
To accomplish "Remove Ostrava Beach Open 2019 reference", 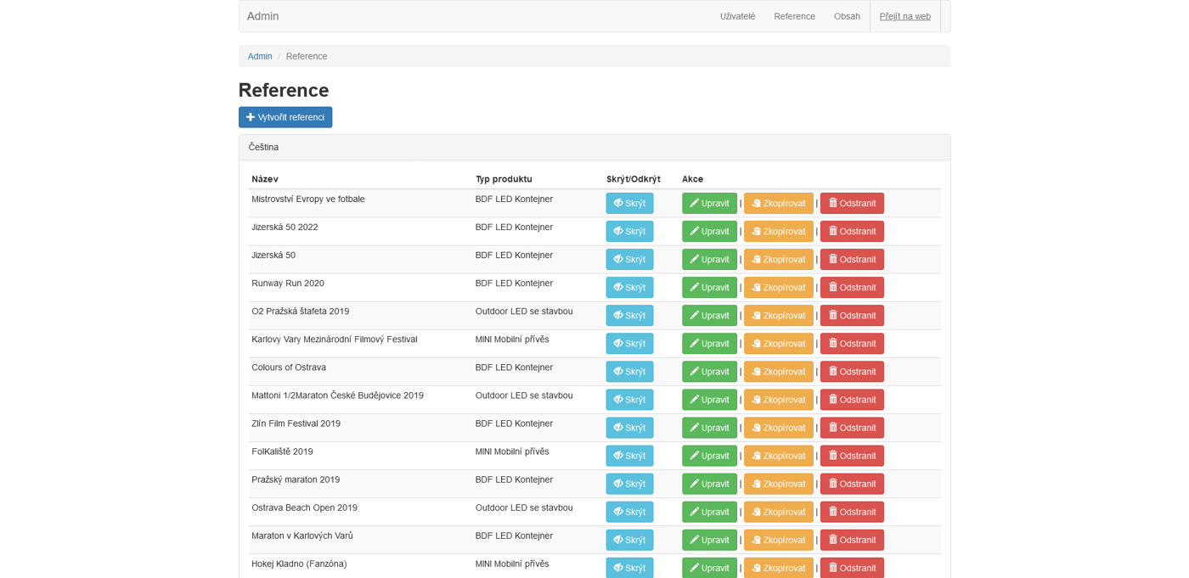I will [852, 512].
